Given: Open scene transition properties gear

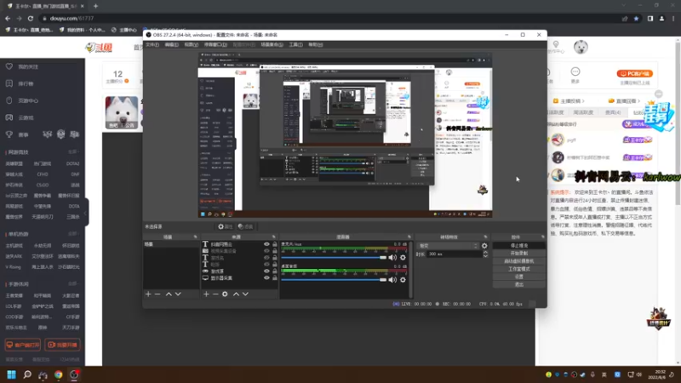Looking at the screenshot, I should click(484, 246).
